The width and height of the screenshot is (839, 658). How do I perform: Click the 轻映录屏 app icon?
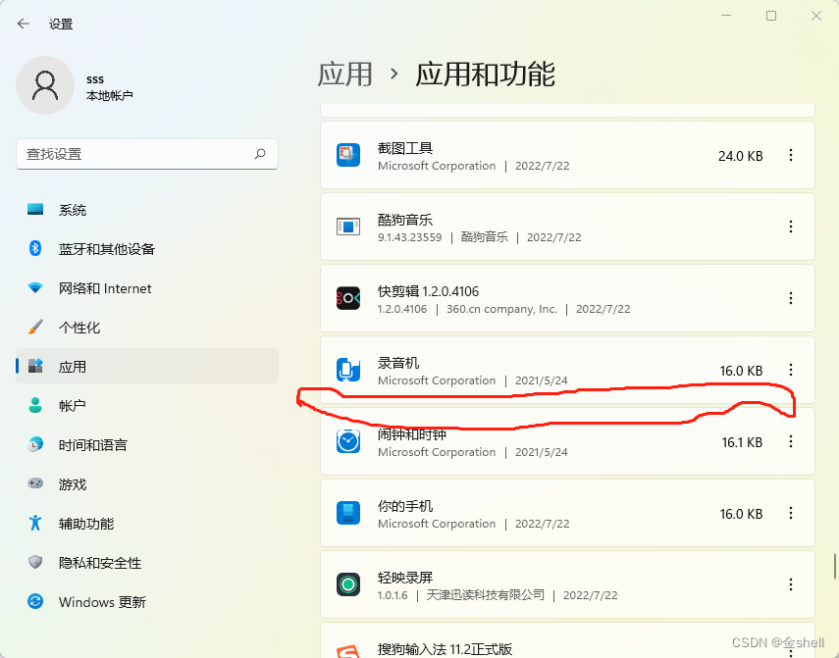[348, 584]
